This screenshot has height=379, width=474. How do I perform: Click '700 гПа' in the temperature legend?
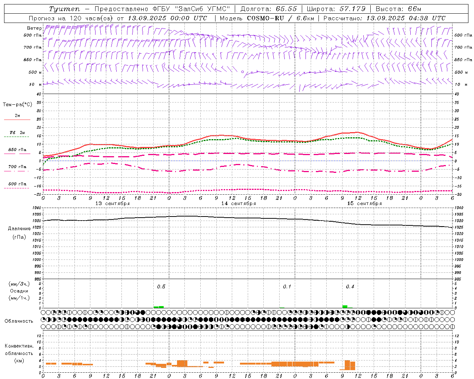point(17,167)
